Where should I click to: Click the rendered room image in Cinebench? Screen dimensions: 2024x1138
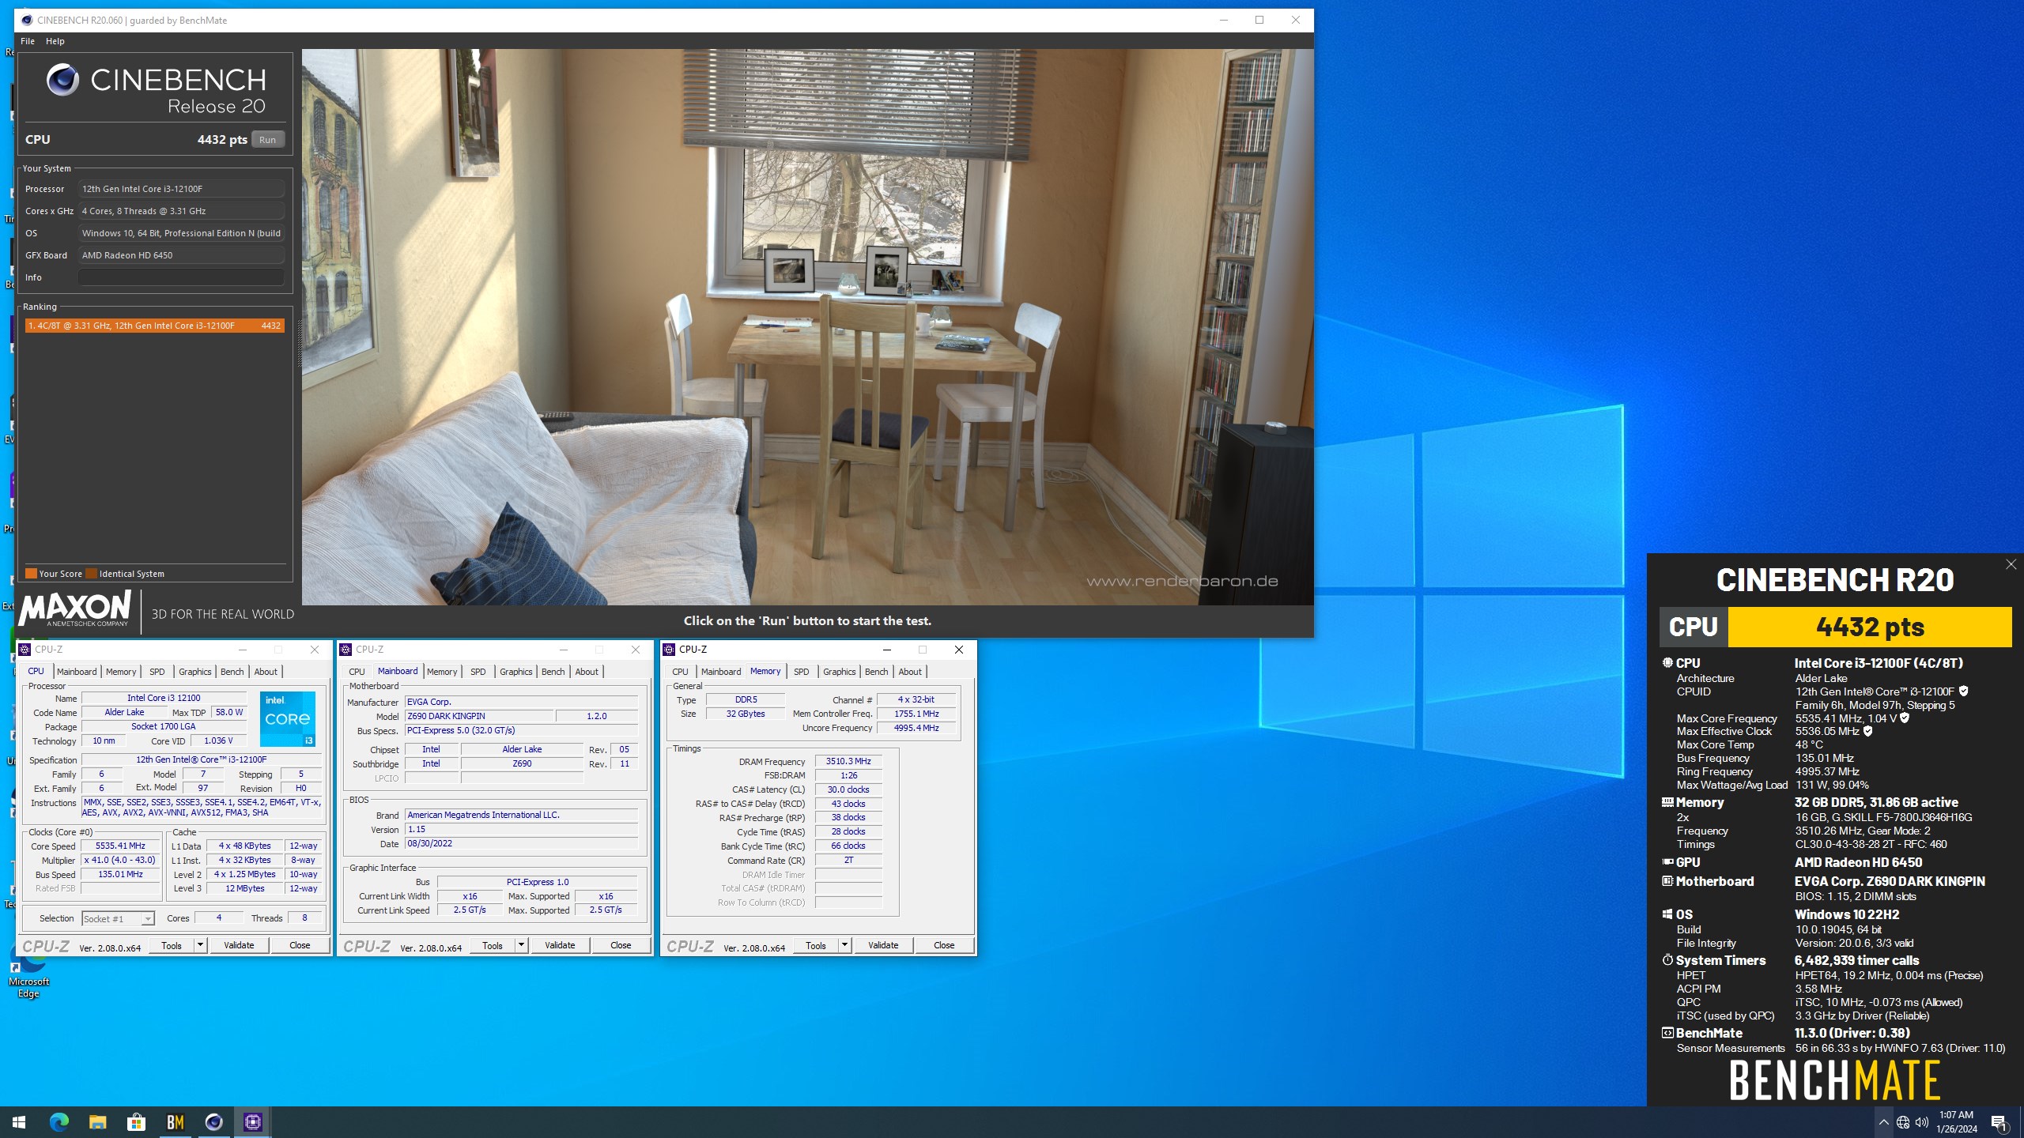point(807,327)
